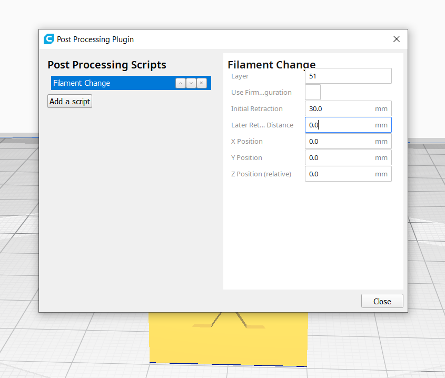Click the Post Processing Scripts heading

(107, 65)
